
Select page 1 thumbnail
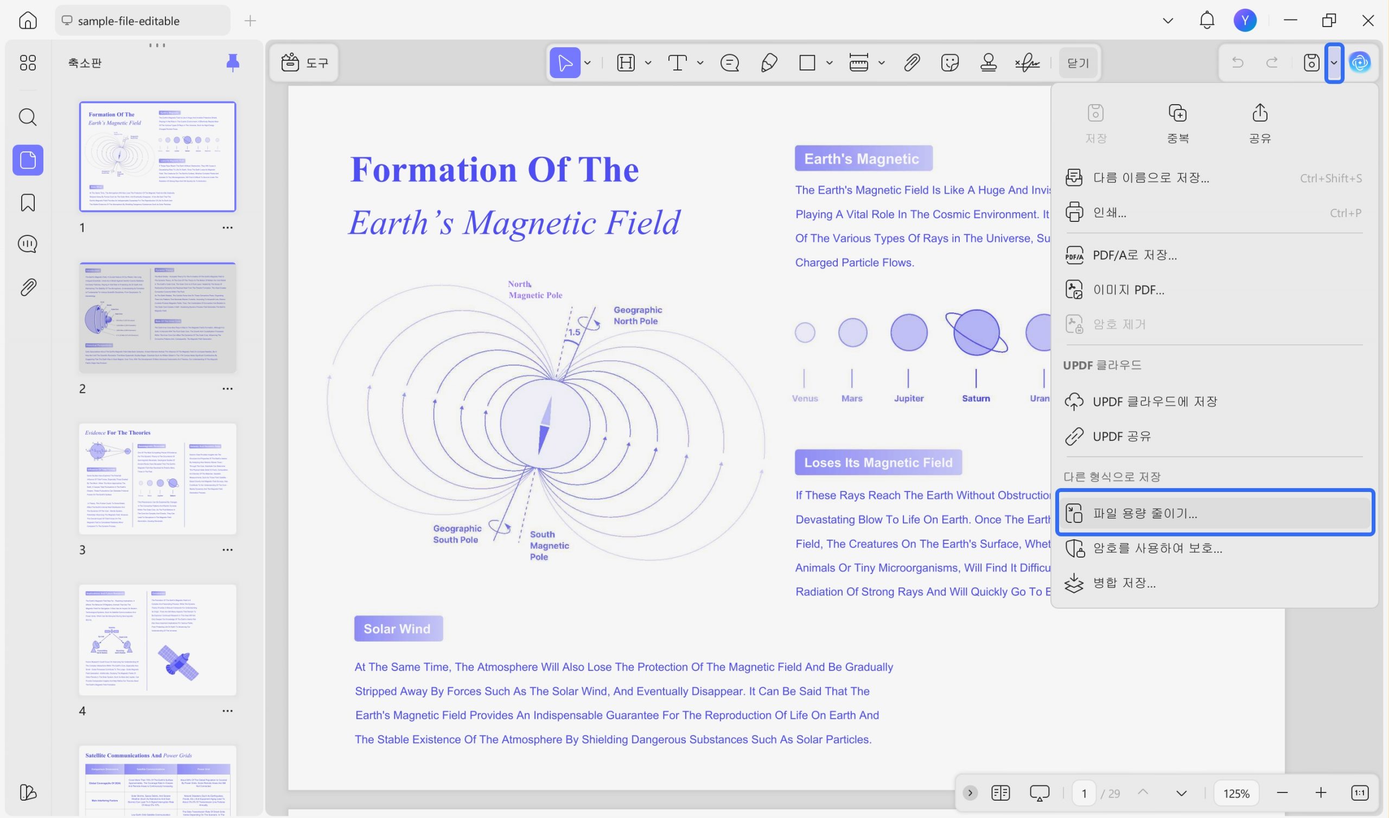(158, 157)
